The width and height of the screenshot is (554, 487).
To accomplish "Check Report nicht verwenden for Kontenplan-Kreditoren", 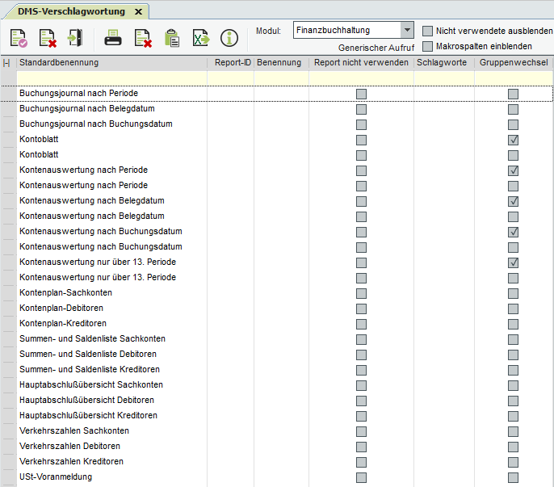I will point(361,324).
